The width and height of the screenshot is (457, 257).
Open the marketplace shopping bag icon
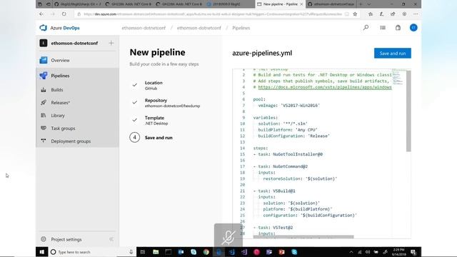pyautogui.click(x=398, y=28)
